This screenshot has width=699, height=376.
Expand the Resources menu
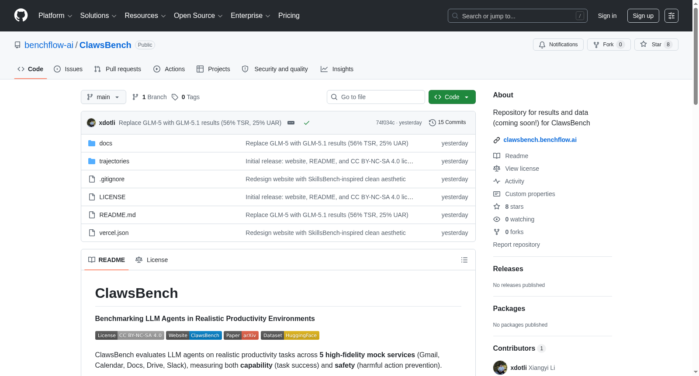pos(145,16)
